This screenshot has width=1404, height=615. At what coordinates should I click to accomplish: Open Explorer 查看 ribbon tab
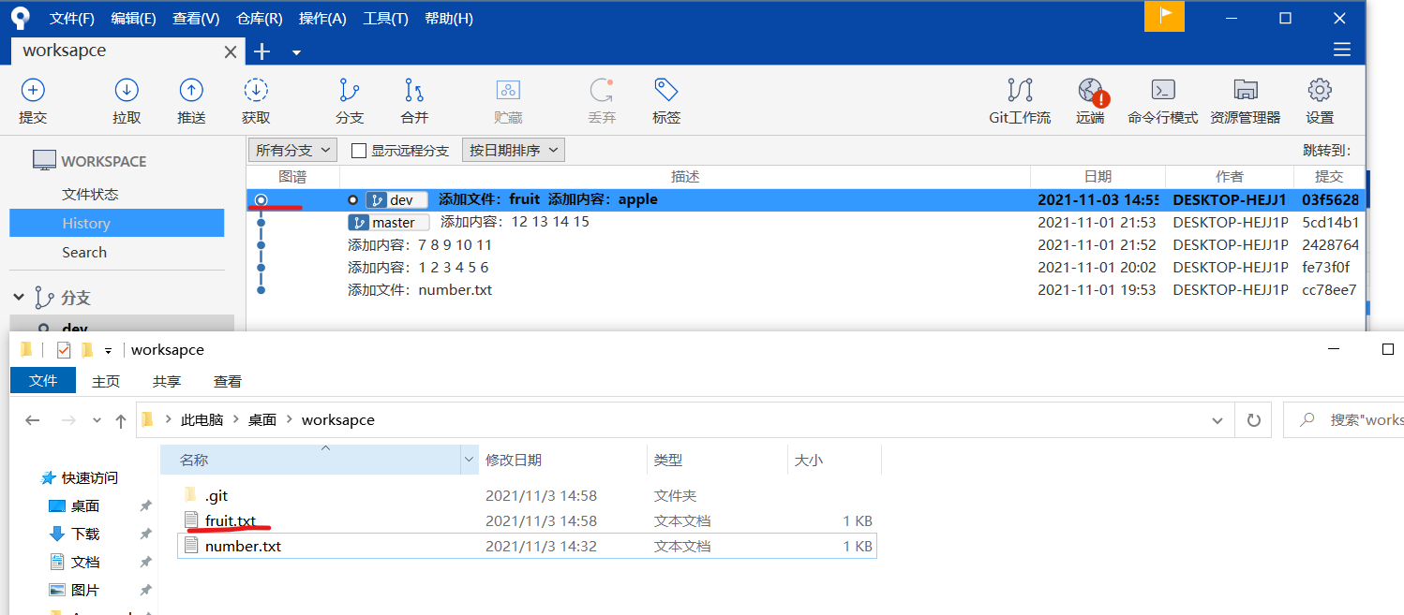(228, 381)
